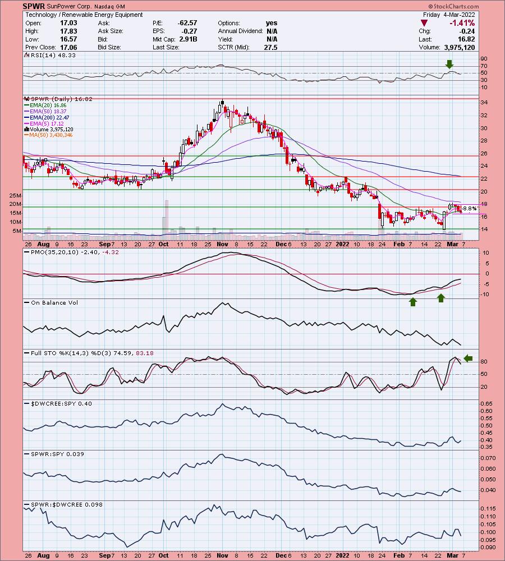505x561 pixels.
Task: Click the EMA(5) 17.12 legend entry
Action: point(44,123)
